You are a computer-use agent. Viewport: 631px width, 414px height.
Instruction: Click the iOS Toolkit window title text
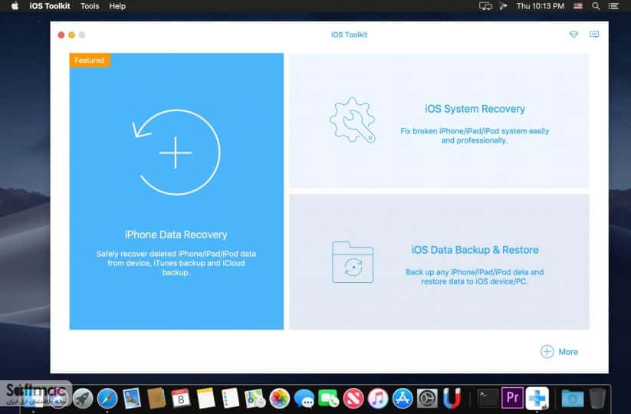(350, 34)
